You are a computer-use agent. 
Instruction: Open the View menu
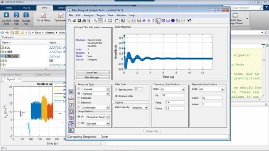click(111, 15)
